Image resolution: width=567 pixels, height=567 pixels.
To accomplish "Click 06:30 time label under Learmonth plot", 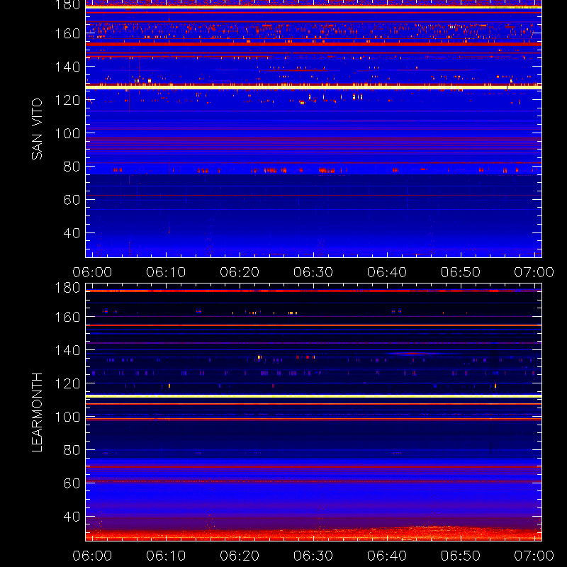I will [313, 556].
